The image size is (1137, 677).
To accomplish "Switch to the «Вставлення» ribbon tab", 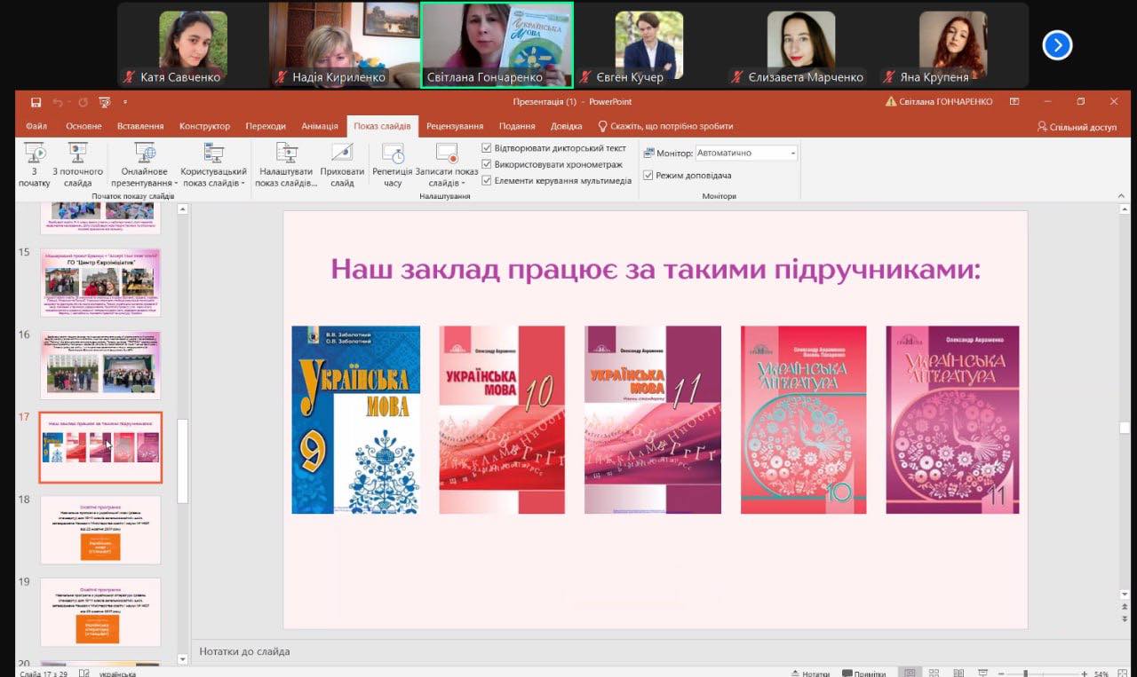I will 140,126.
